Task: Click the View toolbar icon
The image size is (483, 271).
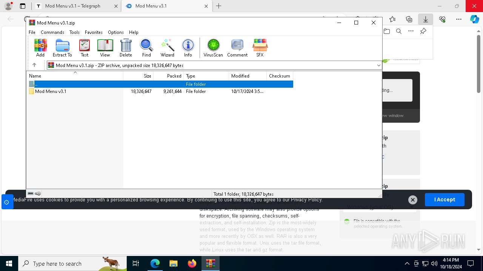Action: 105,48
